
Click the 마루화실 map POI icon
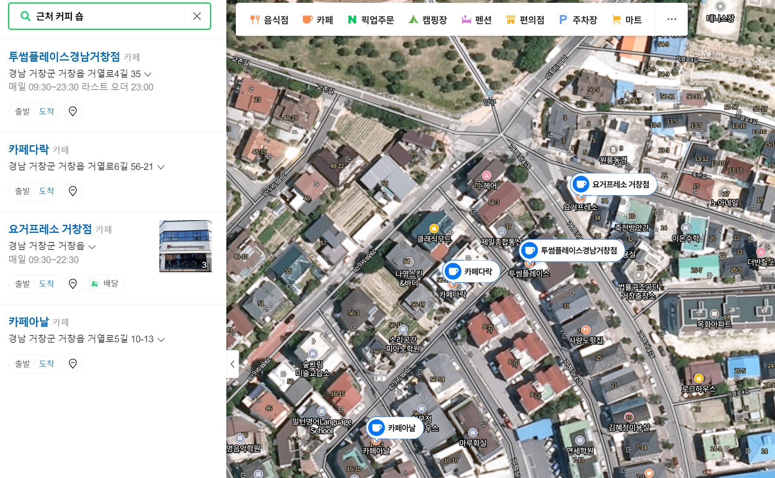coord(473,433)
